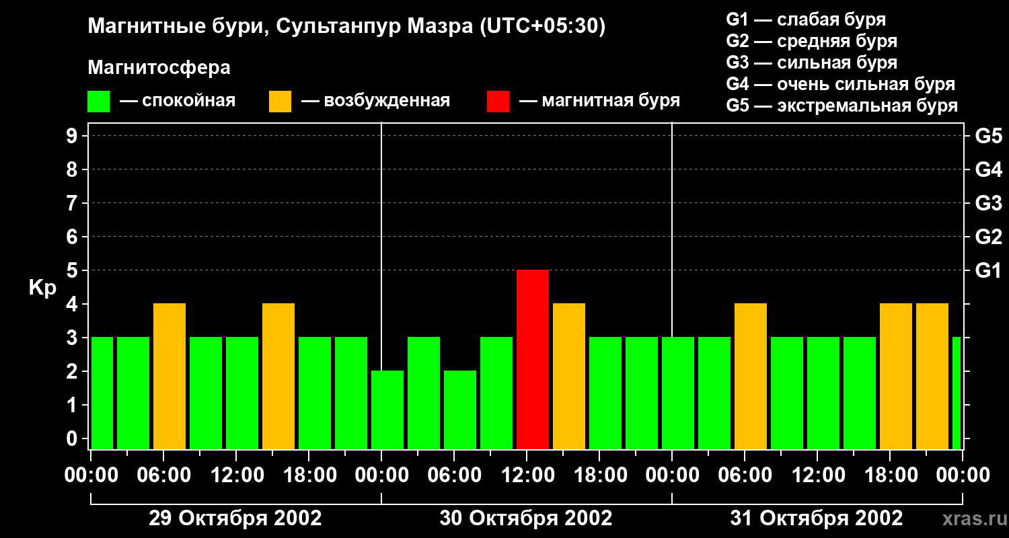
Task: Click the '31 Октября 2002' date label
Action: pyautogui.click(x=817, y=518)
